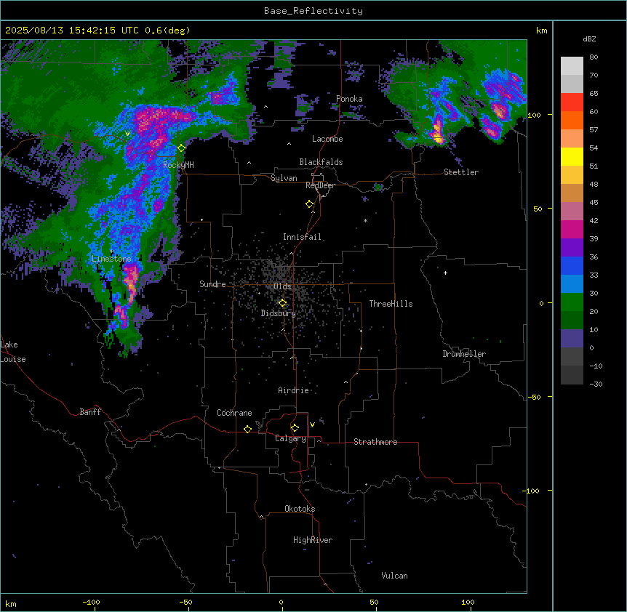Click the white plus marker west of Drumheller region
The image size is (627, 612).
pyautogui.click(x=445, y=273)
